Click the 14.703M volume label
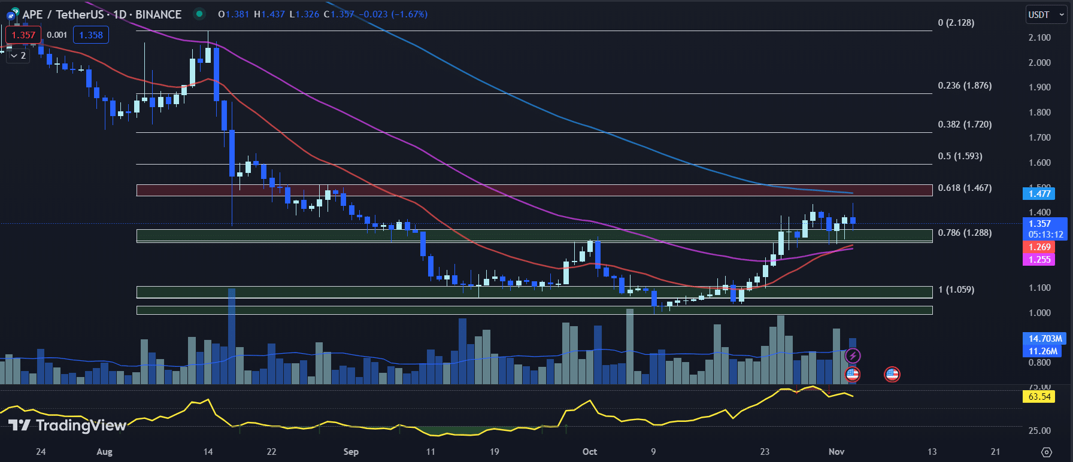This screenshot has height=462, width=1073. tap(1045, 339)
